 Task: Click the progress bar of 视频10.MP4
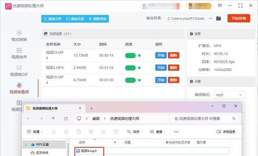tap(130, 80)
